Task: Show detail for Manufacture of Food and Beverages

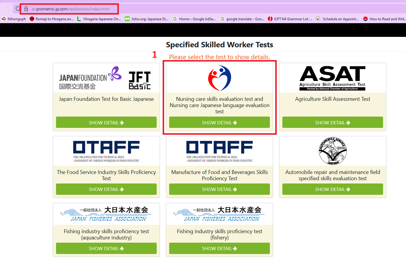Action: 220,189
